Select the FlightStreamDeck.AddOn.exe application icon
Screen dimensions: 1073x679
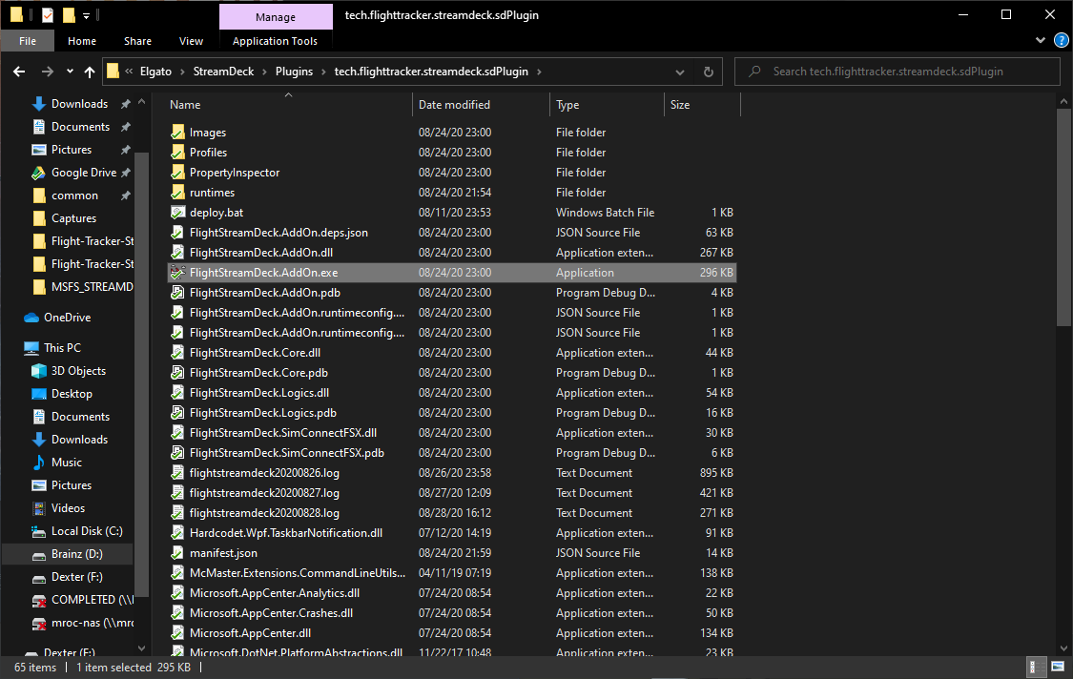pyautogui.click(x=178, y=273)
